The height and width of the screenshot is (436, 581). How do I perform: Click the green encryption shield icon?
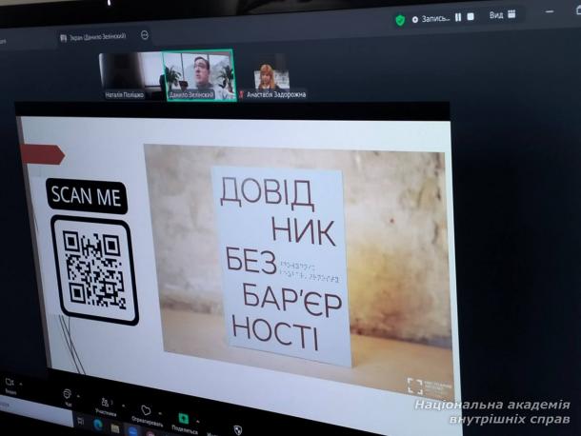pos(400,20)
